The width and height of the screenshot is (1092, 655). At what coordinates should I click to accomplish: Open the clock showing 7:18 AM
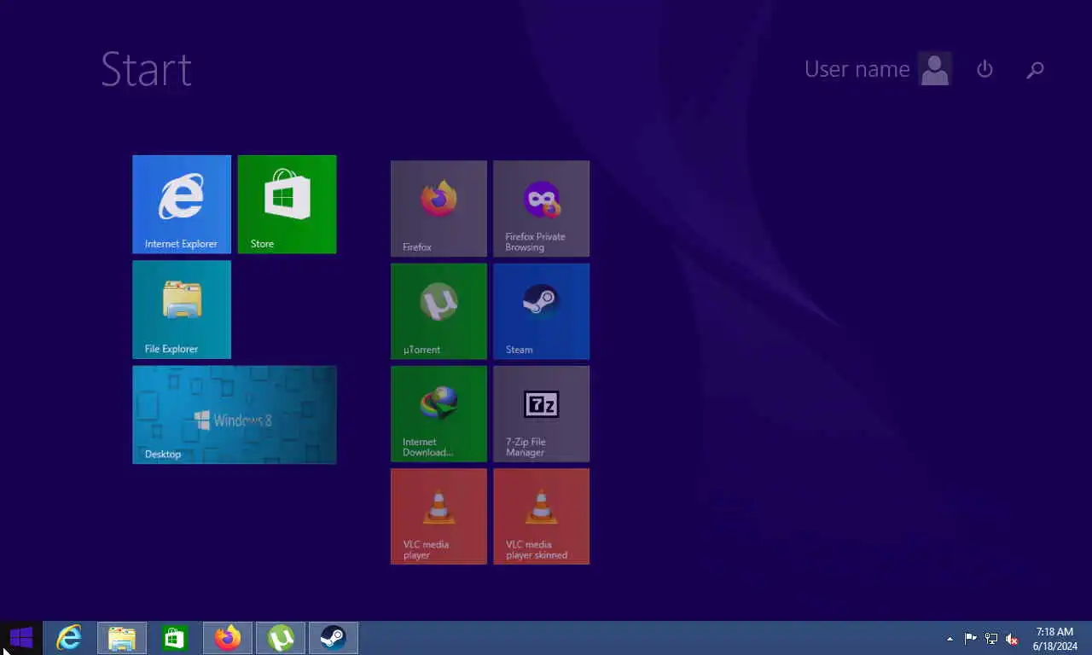[1055, 639]
